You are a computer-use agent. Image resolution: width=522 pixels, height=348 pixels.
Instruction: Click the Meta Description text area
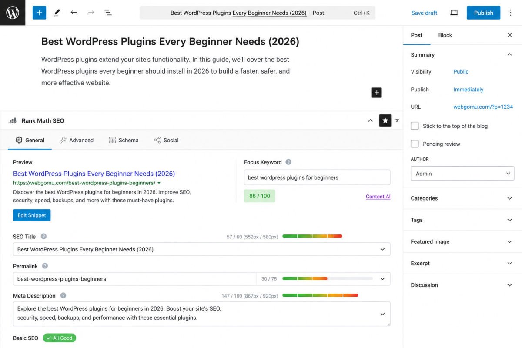[201, 314]
